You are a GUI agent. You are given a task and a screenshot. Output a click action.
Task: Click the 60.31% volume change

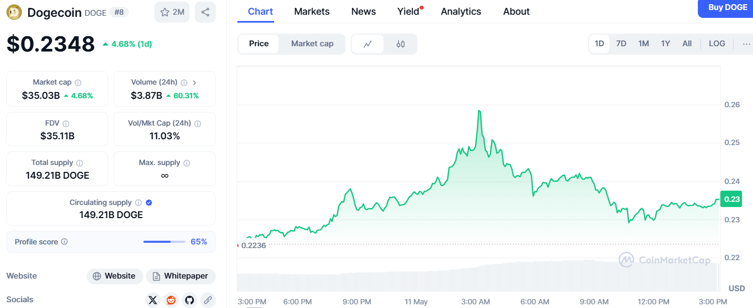tap(182, 96)
